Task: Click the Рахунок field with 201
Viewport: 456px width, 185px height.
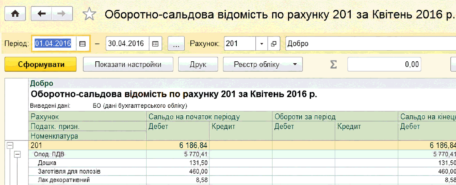Action: 240,44
